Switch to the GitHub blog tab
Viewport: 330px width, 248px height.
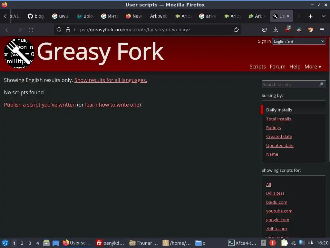(x=36, y=16)
